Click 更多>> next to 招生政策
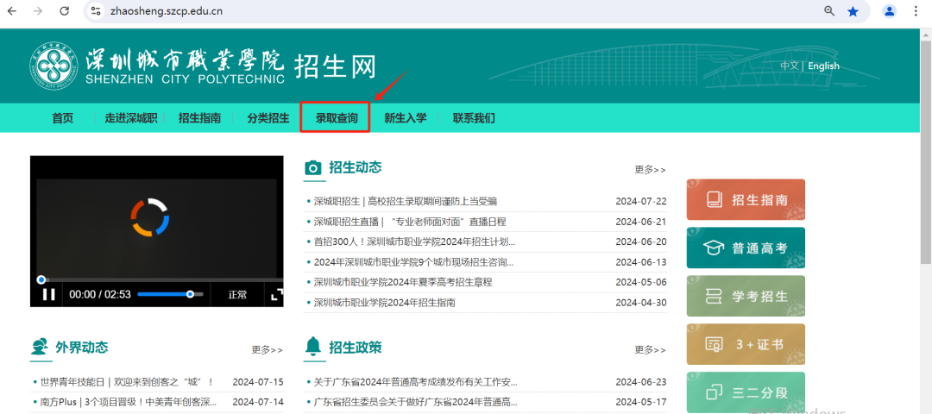 click(x=651, y=350)
